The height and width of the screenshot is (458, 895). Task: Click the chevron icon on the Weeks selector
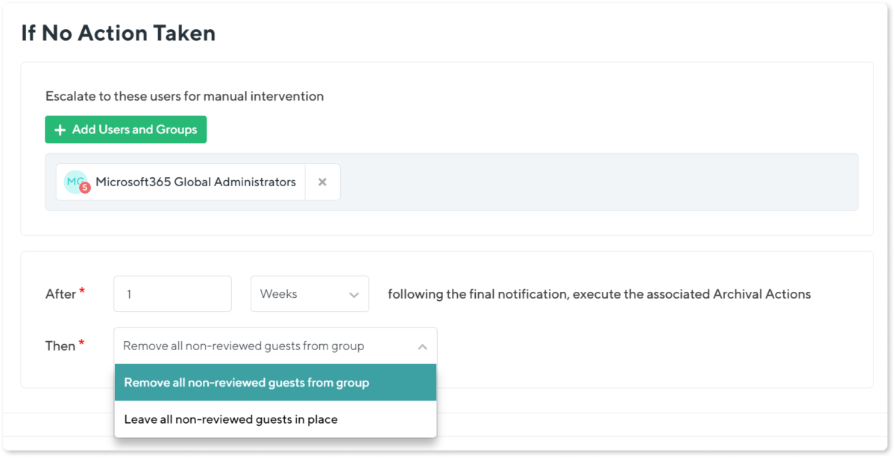tap(355, 293)
